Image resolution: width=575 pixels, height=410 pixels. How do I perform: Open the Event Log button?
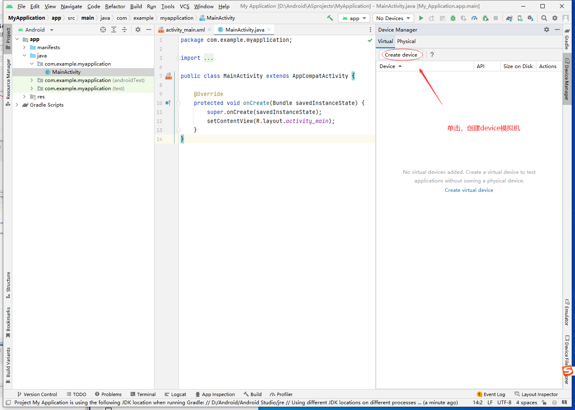point(491,394)
